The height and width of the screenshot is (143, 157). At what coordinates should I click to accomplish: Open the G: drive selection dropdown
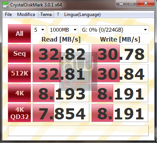pyautogui.click(x=114, y=30)
